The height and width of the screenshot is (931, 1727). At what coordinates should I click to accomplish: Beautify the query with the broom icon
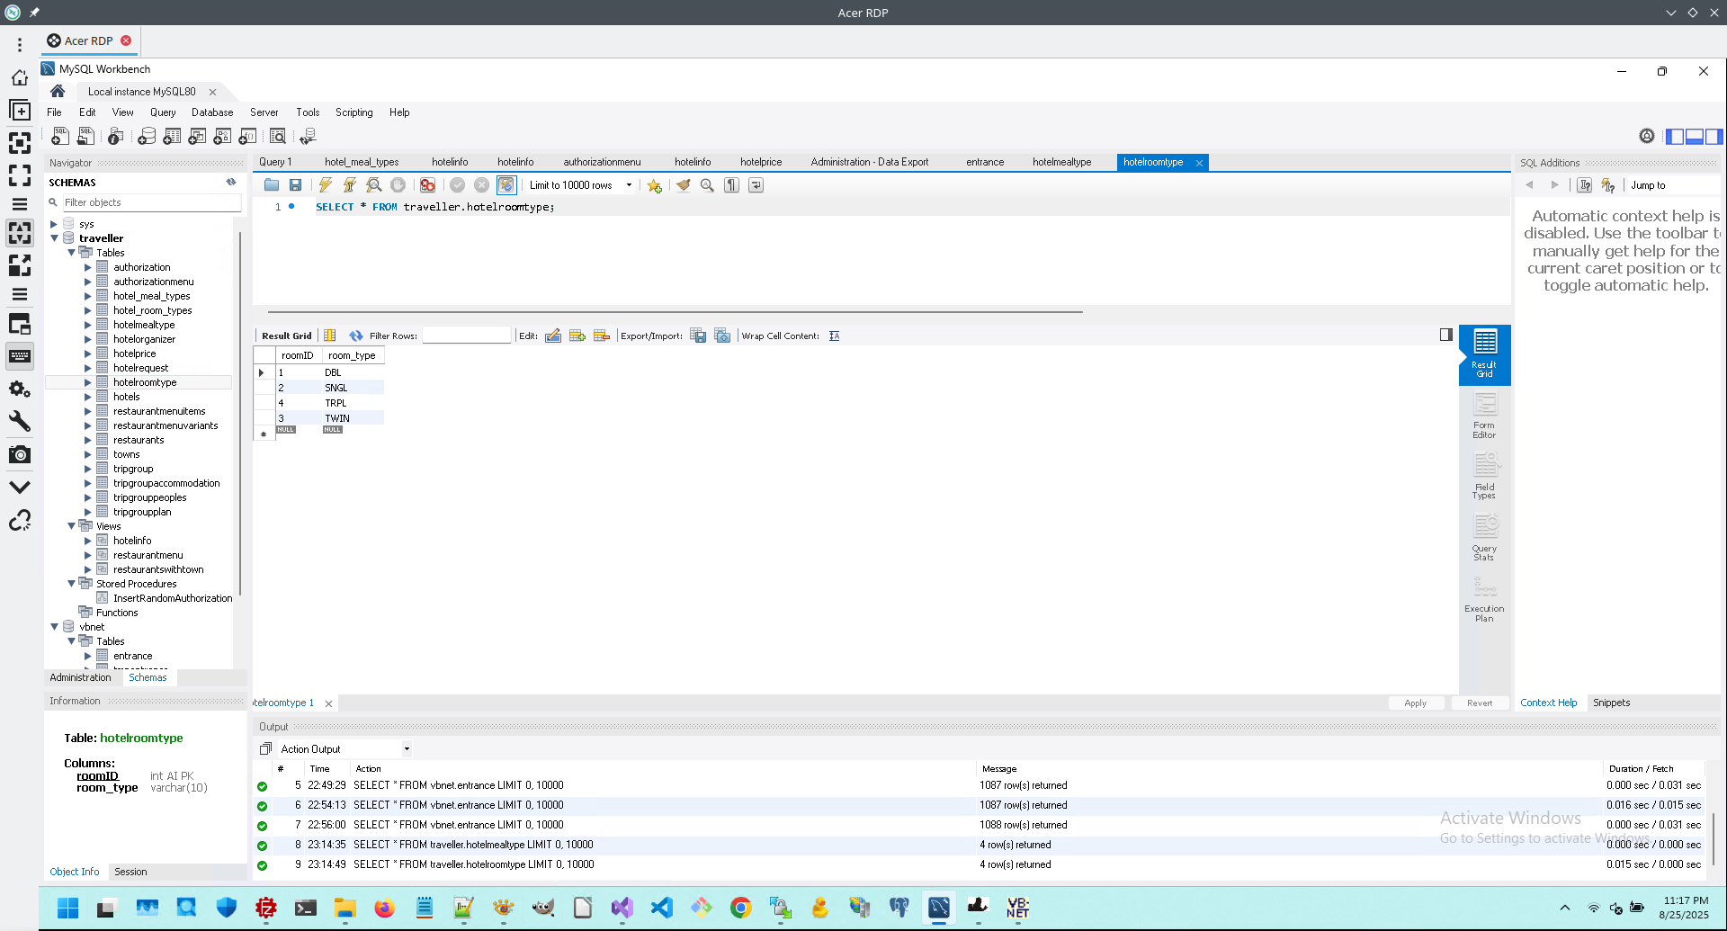[x=684, y=185]
